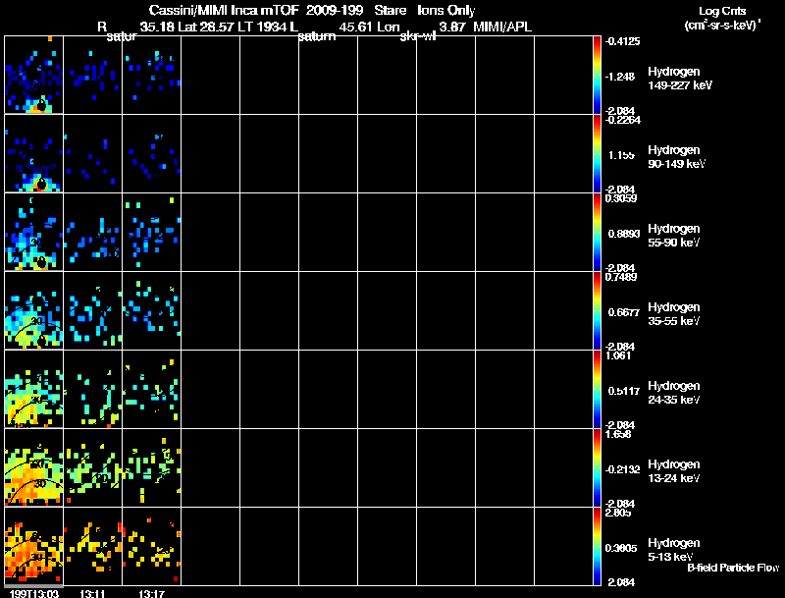Click the '0.5117' color bar midpoint value
Viewport: 785px width, 598px height.
click(624, 391)
